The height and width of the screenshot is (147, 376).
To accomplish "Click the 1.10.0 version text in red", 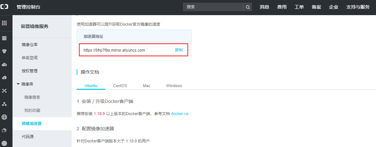I will pos(99,114).
